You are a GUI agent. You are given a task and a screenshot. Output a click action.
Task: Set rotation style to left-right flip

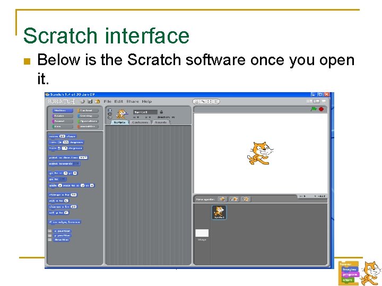point(110,114)
